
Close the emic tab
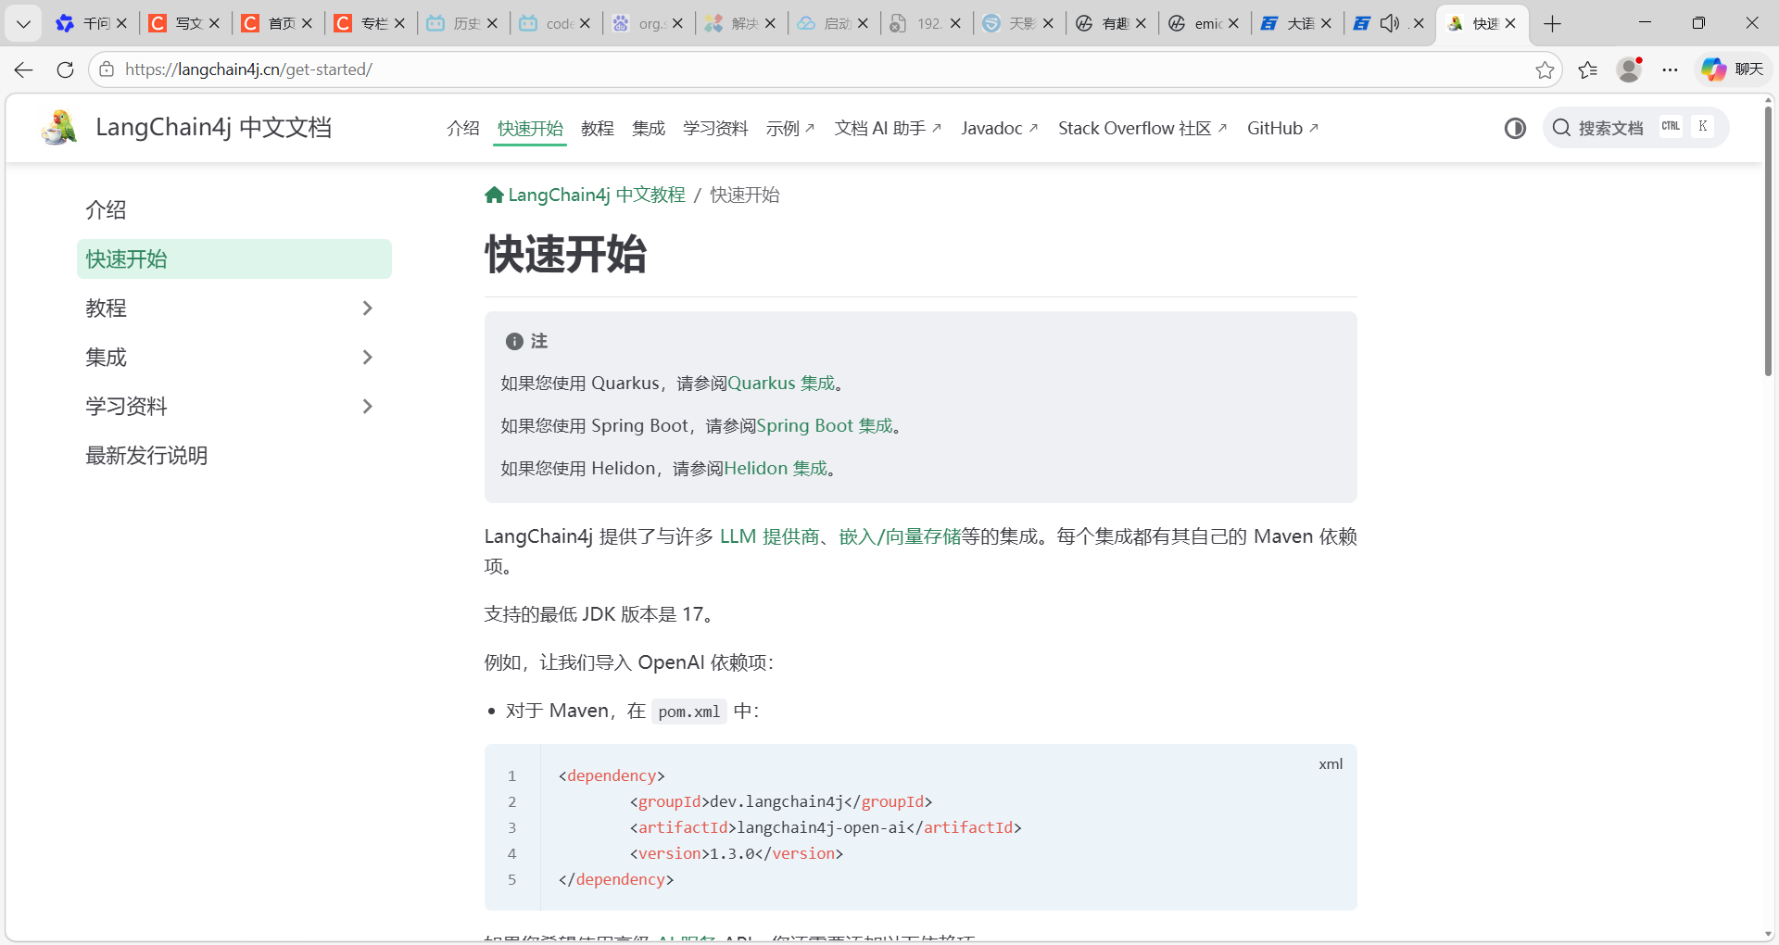tap(1233, 23)
